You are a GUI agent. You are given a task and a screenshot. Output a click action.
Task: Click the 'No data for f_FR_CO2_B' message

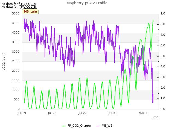(19, 7)
